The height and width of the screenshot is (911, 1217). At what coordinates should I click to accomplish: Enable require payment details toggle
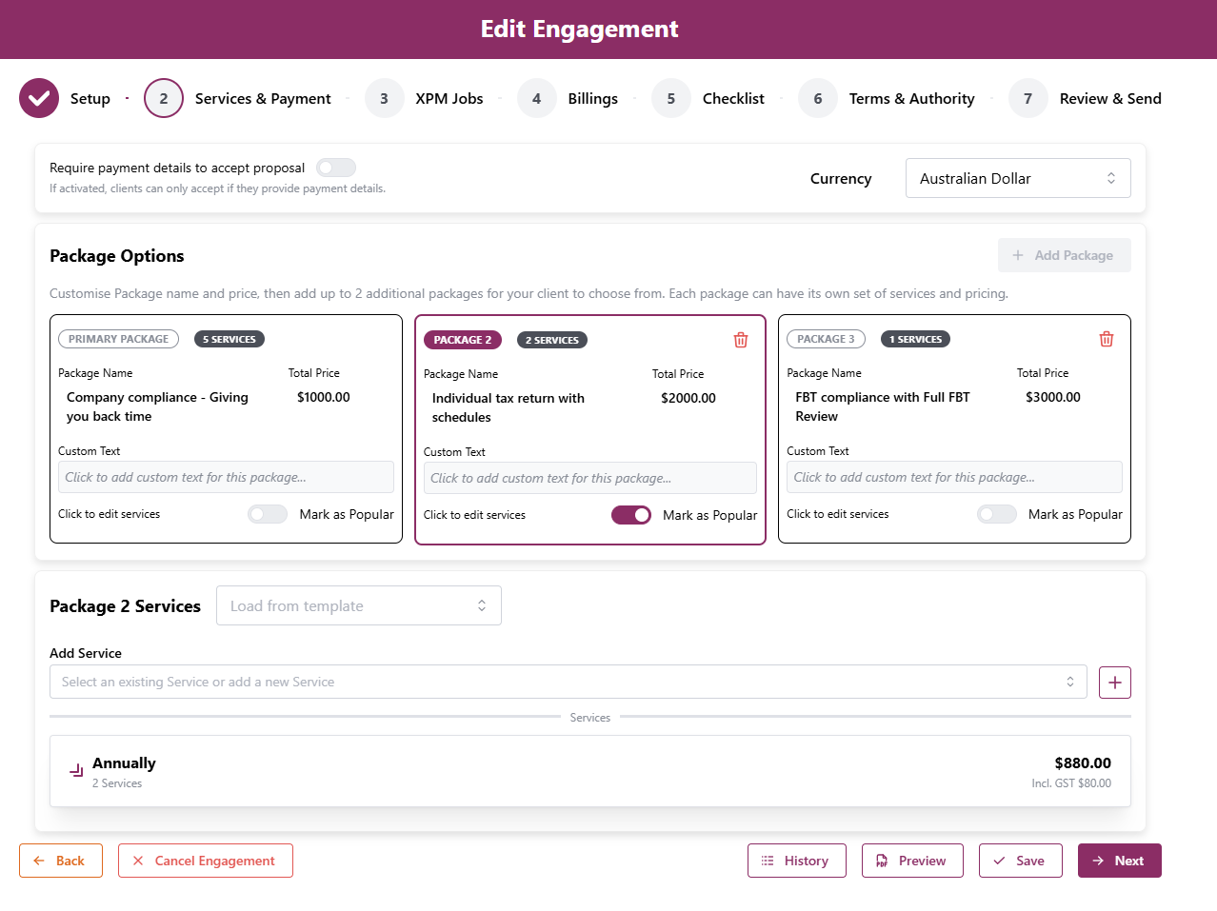(x=335, y=168)
